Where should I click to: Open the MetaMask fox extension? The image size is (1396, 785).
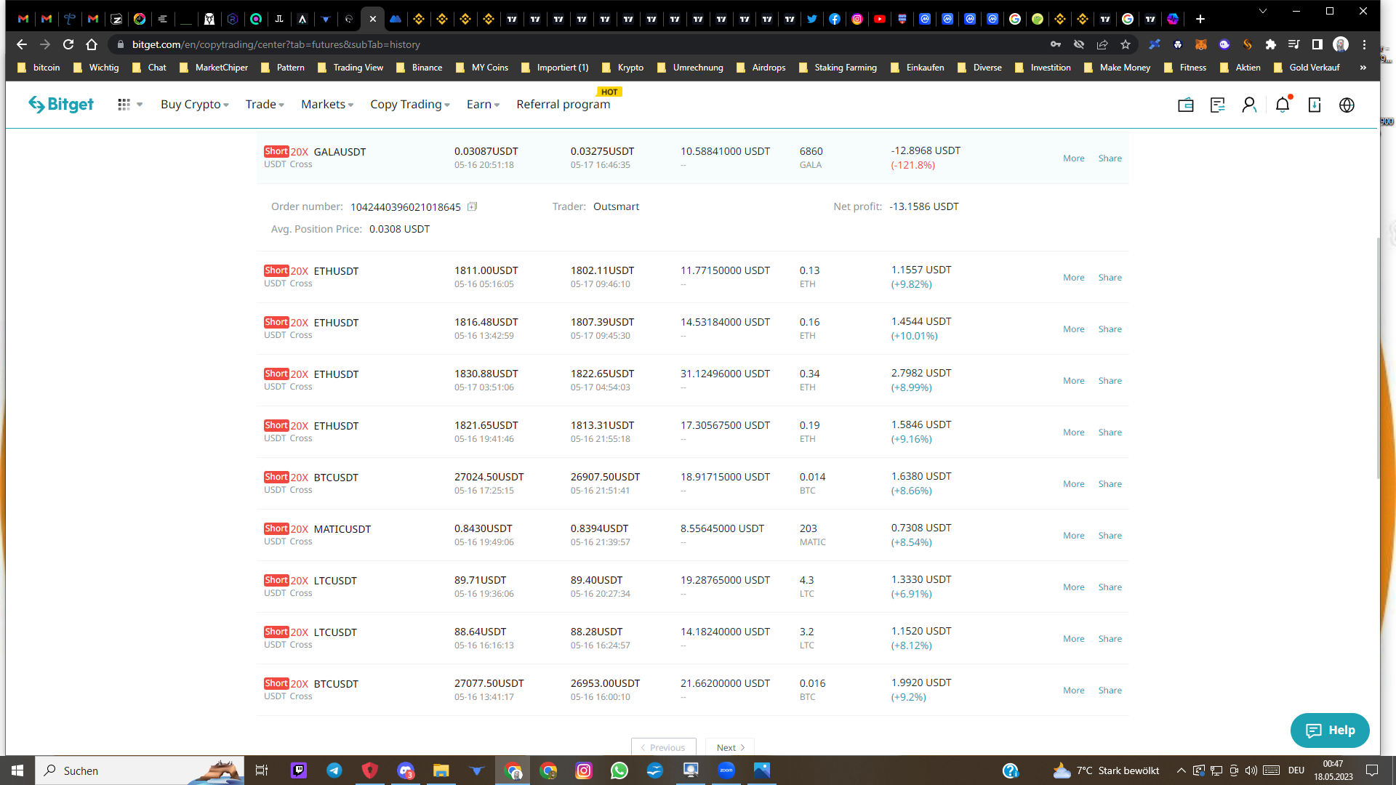point(1201,44)
